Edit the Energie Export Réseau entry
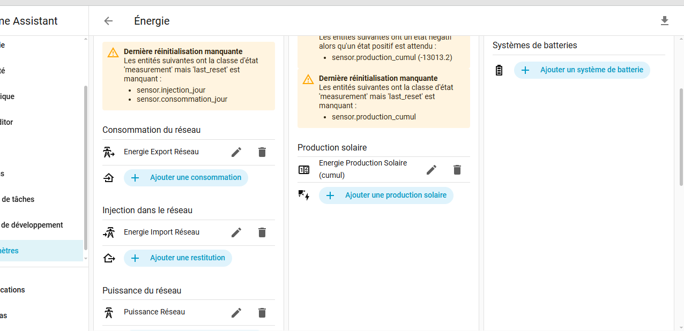Viewport: 684px width, 331px height. click(236, 152)
